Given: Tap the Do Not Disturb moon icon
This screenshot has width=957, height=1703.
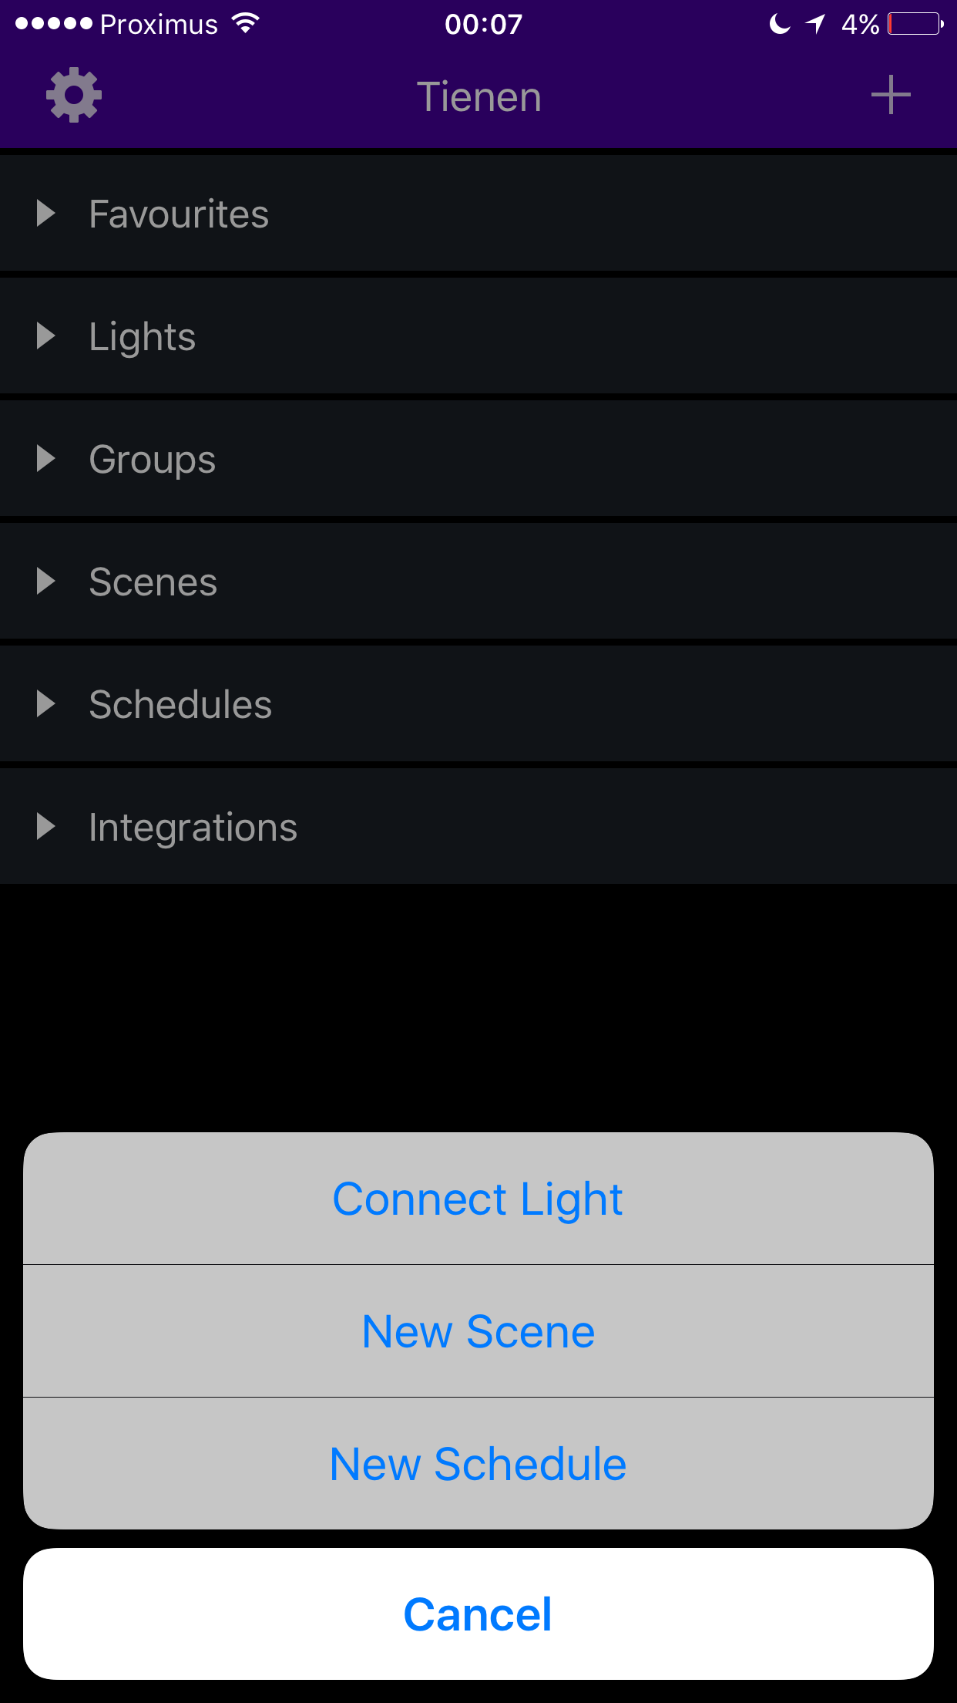Looking at the screenshot, I should coord(780,24).
